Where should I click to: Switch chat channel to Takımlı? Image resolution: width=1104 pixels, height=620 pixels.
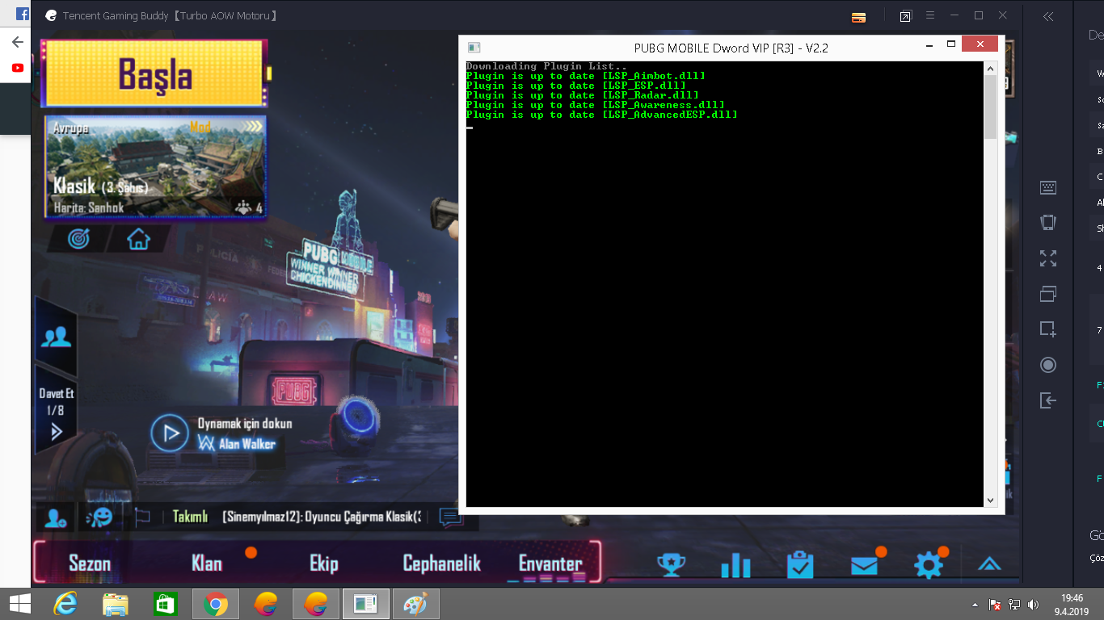tap(190, 517)
